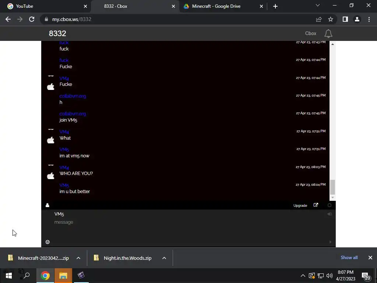Switch to the YouTube tab
Viewport: 377px width, 283px height.
tap(45, 6)
